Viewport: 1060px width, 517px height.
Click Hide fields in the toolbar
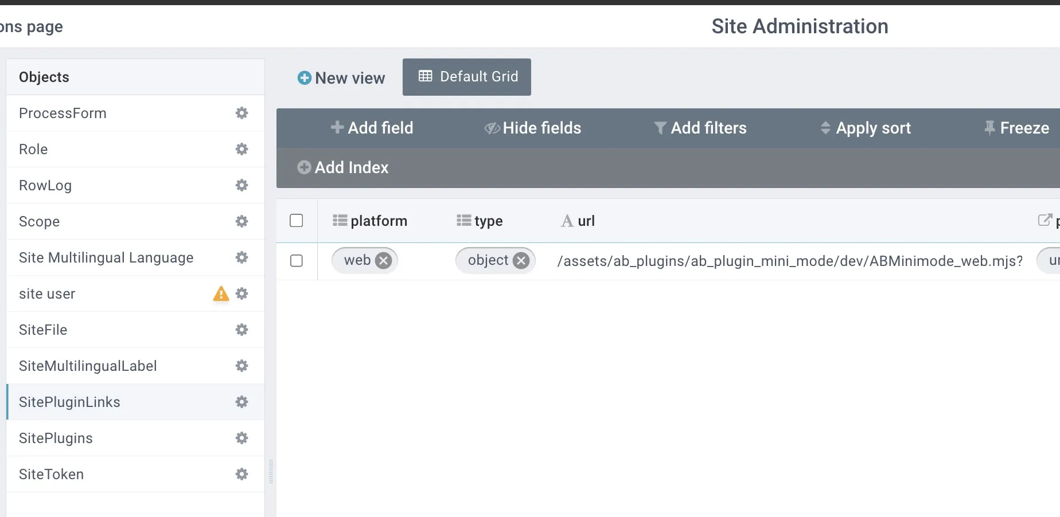[532, 128]
